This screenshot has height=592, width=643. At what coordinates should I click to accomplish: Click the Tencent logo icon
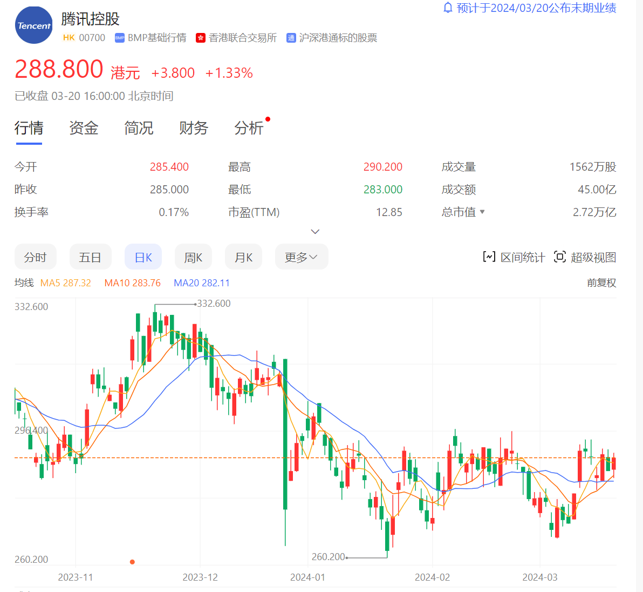pos(33,25)
